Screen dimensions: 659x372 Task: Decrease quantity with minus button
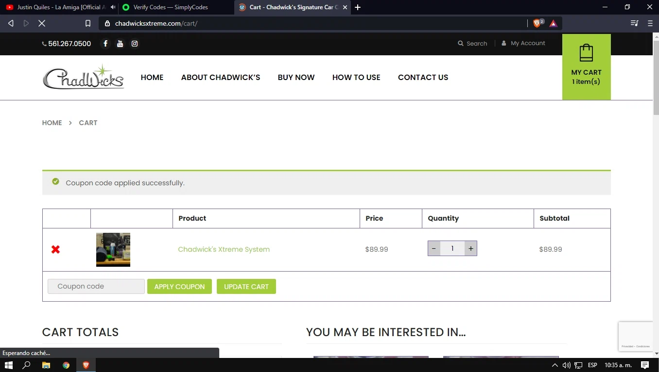pos(434,248)
